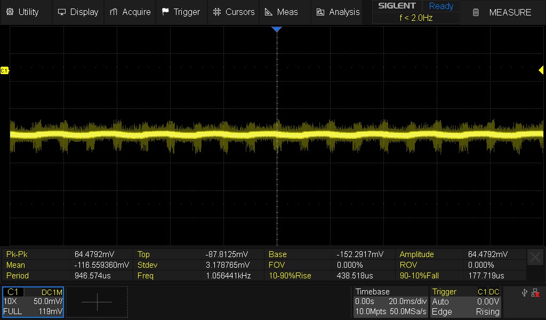Open the C1 channel settings box
Screen dimensions: 546x320
33,302
